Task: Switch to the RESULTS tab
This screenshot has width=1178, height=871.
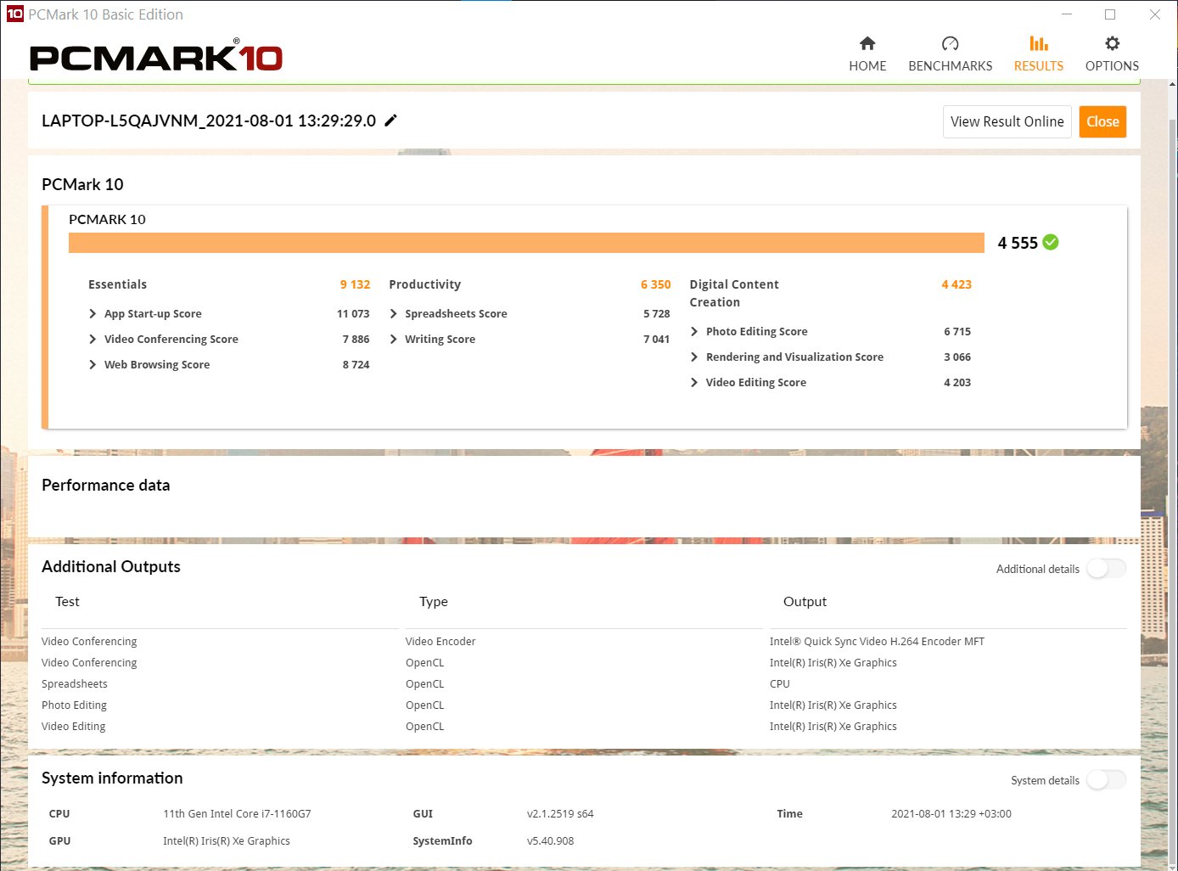Action: pyautogui.click(x=1039, y=54)
